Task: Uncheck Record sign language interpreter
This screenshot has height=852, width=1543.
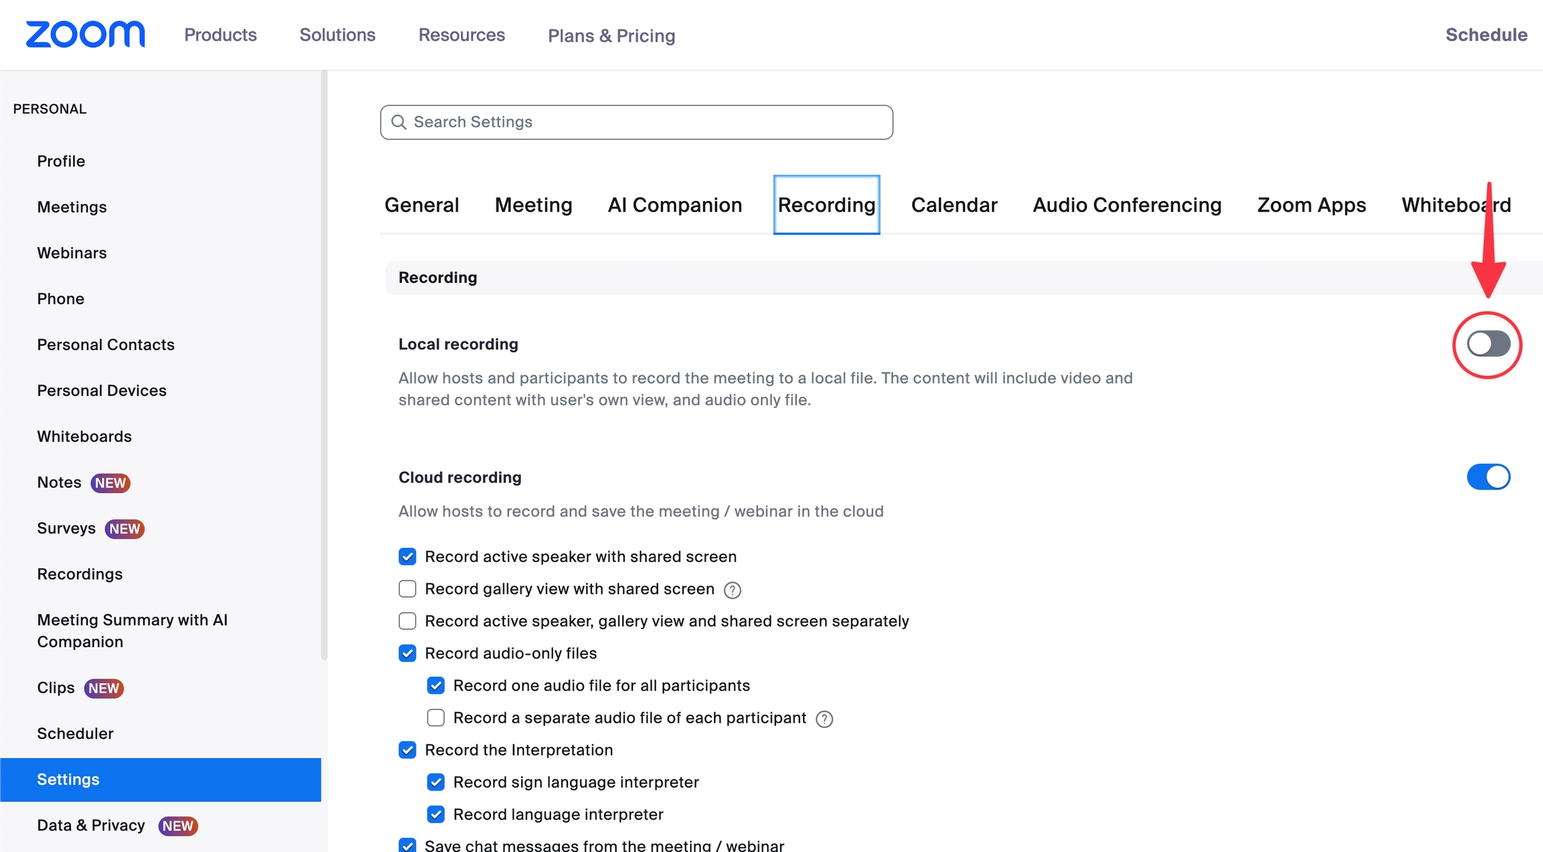Action: tap(435, 782)
